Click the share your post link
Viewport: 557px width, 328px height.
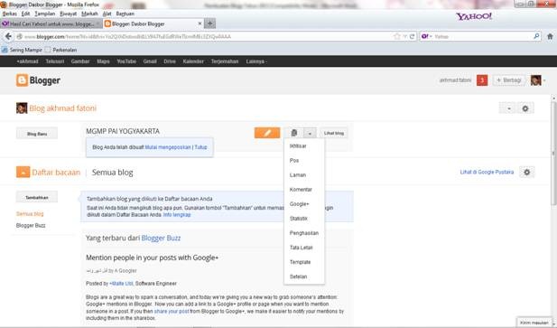(172, 312)
